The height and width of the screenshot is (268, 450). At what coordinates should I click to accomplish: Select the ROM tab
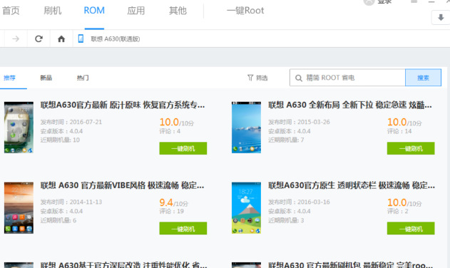tap(94, 11)
